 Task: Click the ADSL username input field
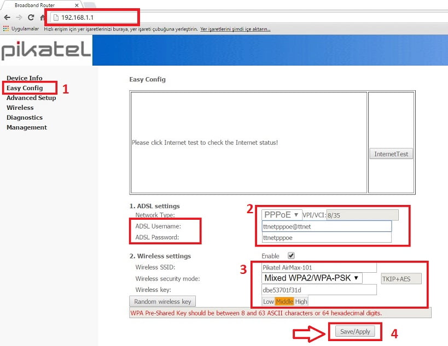pos(327,226)
